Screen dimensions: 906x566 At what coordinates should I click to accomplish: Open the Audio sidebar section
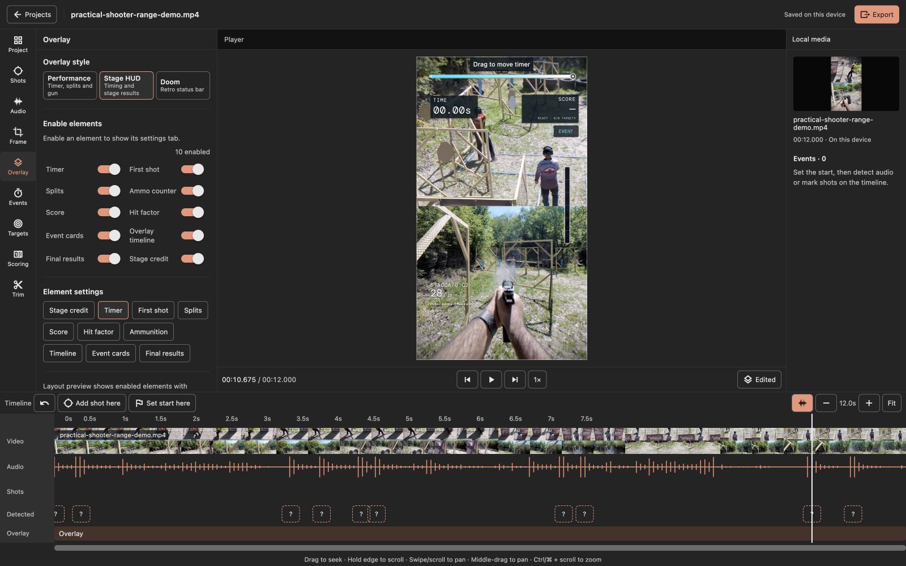[x=18, y=106]
